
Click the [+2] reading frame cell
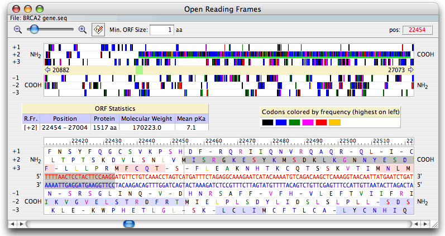pyautogui.click(x=31, y=127)
